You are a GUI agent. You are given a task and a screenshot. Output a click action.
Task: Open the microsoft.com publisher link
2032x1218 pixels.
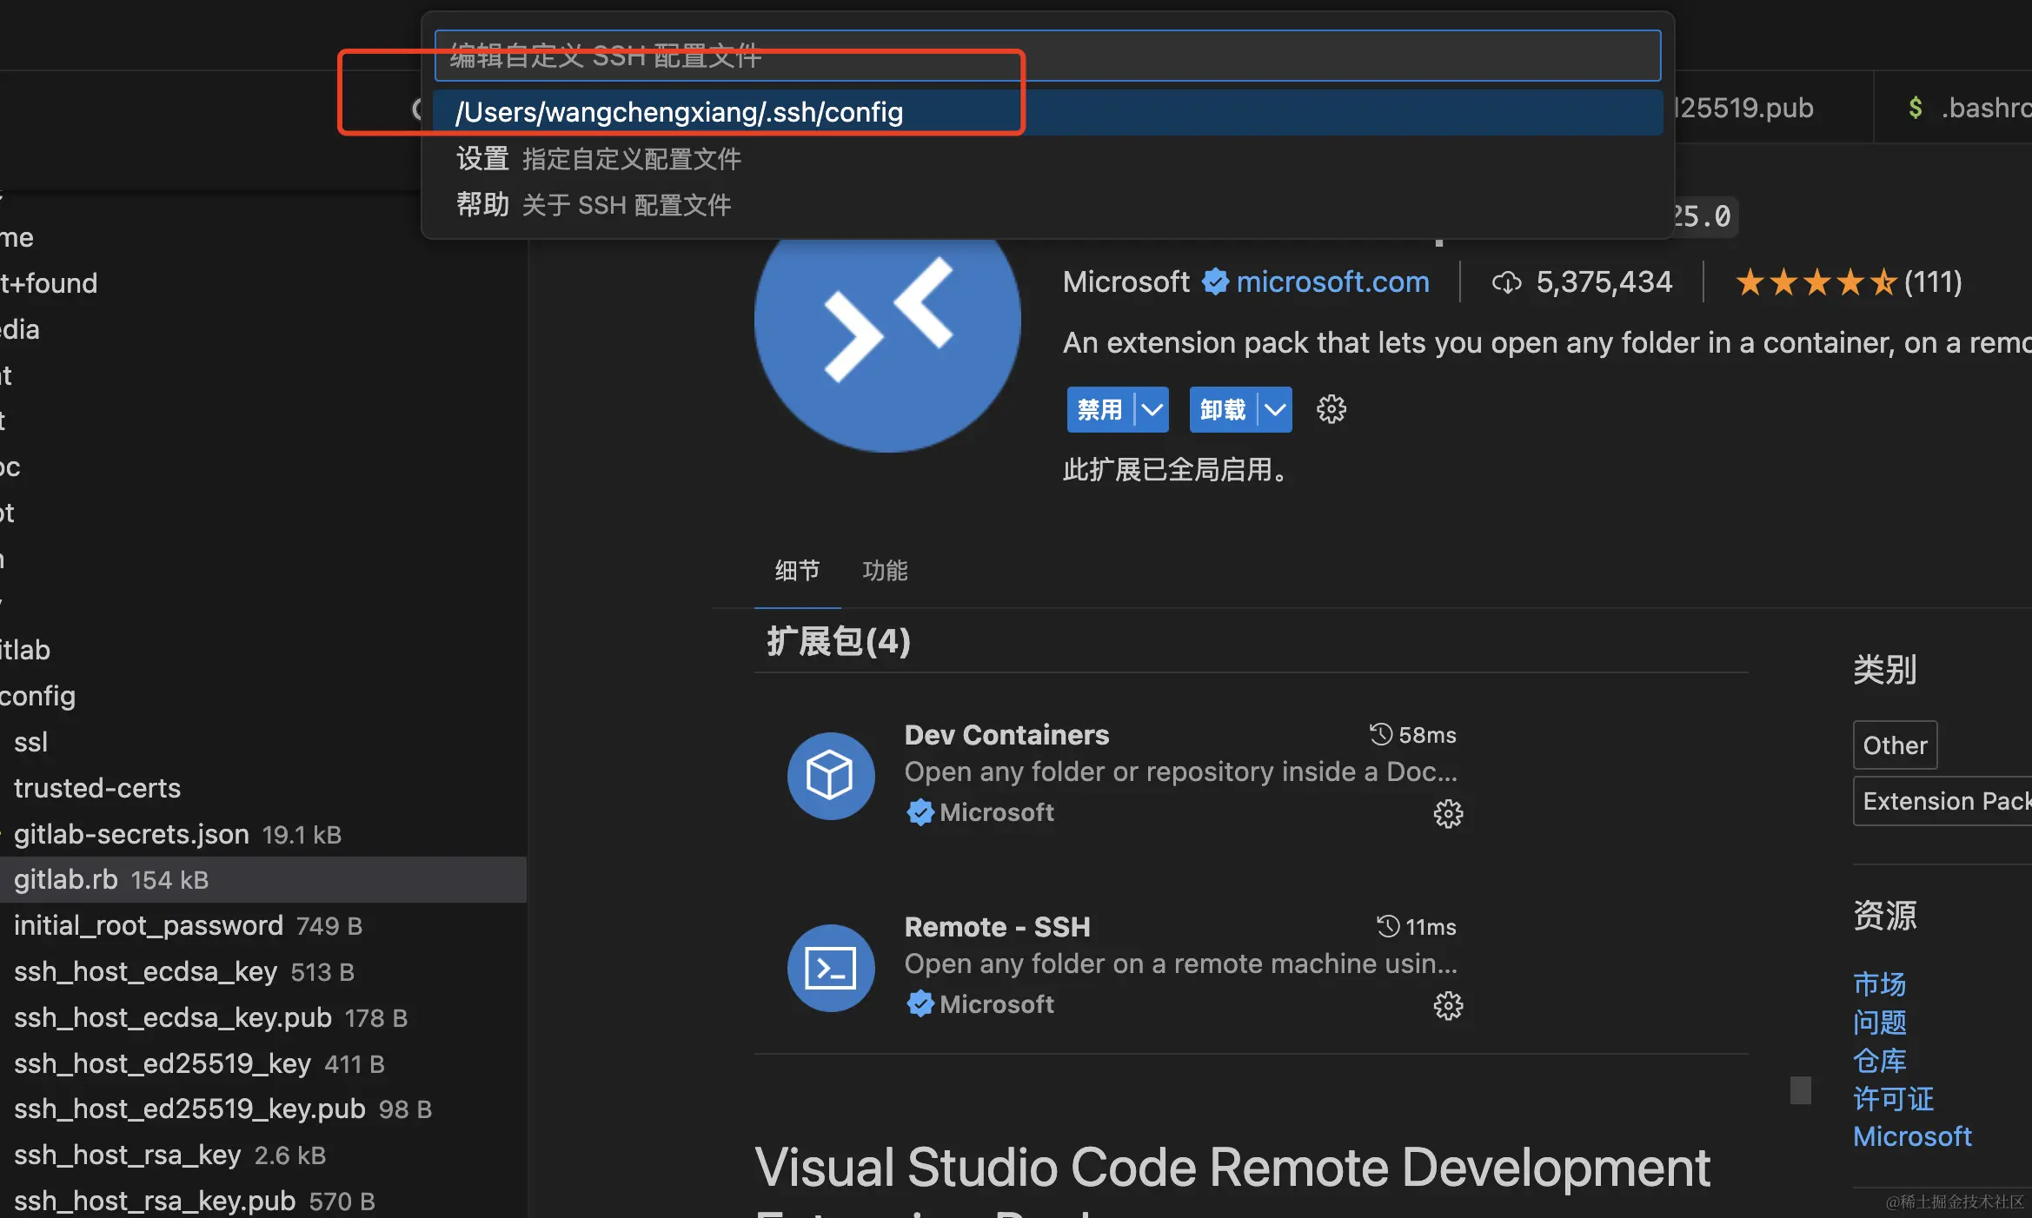1332,282
